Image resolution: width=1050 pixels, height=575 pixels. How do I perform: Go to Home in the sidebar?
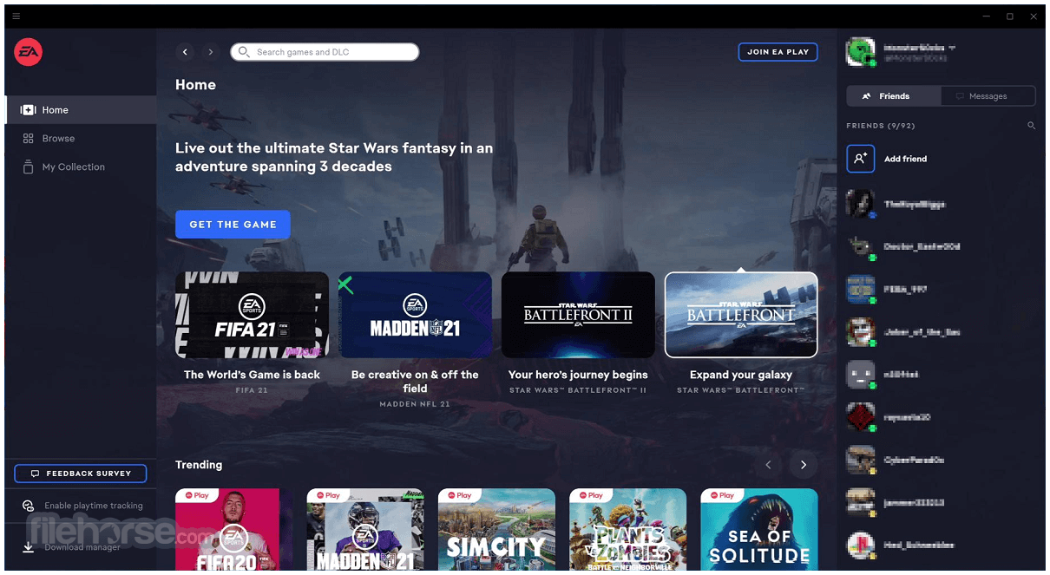coord(81,110)
